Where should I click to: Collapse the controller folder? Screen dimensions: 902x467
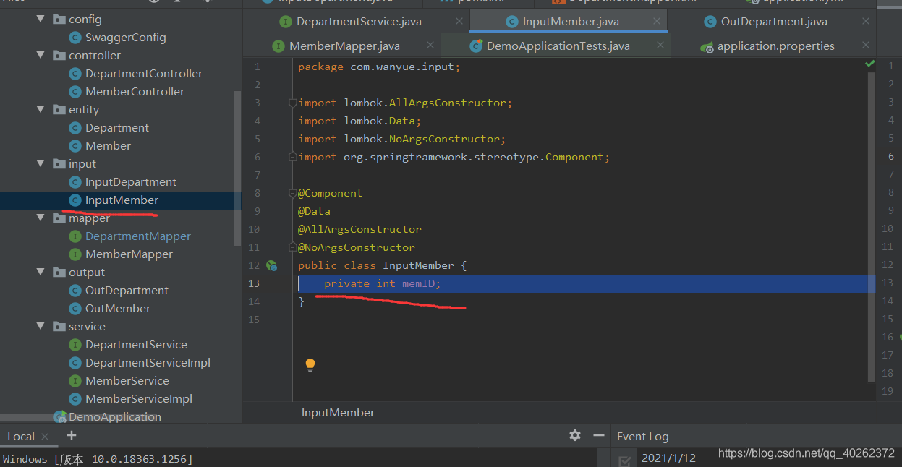click(x=41, y=55)
